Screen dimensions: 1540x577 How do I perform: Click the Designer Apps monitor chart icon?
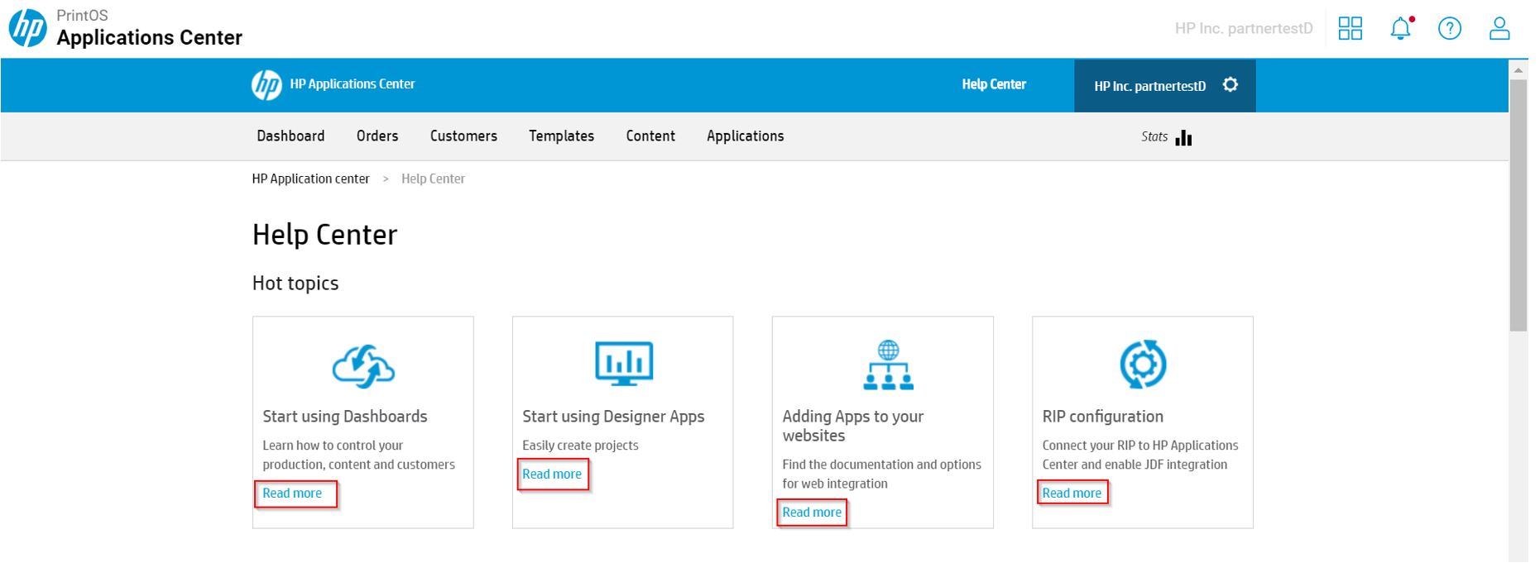pyautogui.click(x=623, y=363)
